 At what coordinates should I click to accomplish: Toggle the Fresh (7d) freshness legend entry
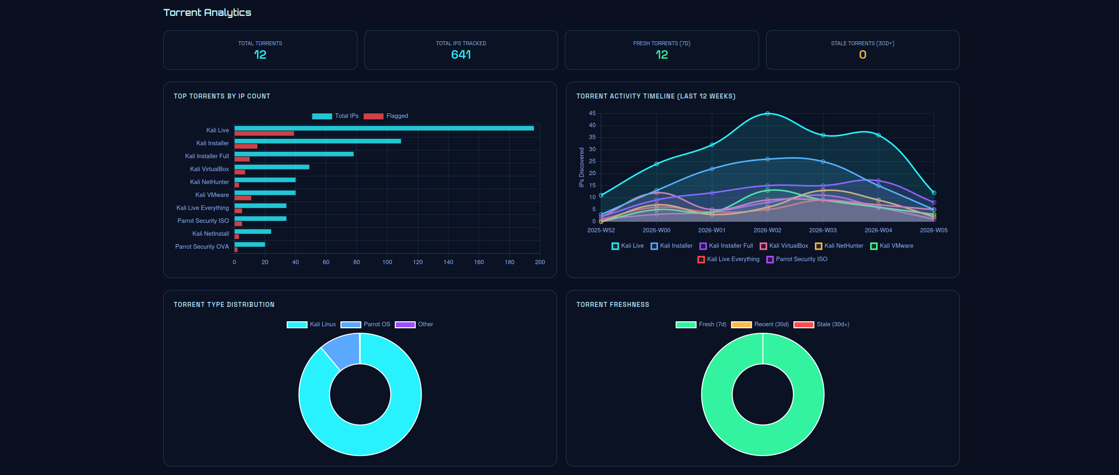pyautogui.click(x=685, y=324)
